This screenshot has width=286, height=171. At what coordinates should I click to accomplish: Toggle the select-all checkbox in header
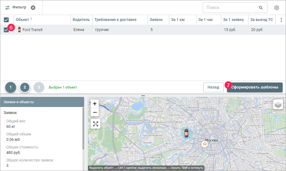click(6, 20)
